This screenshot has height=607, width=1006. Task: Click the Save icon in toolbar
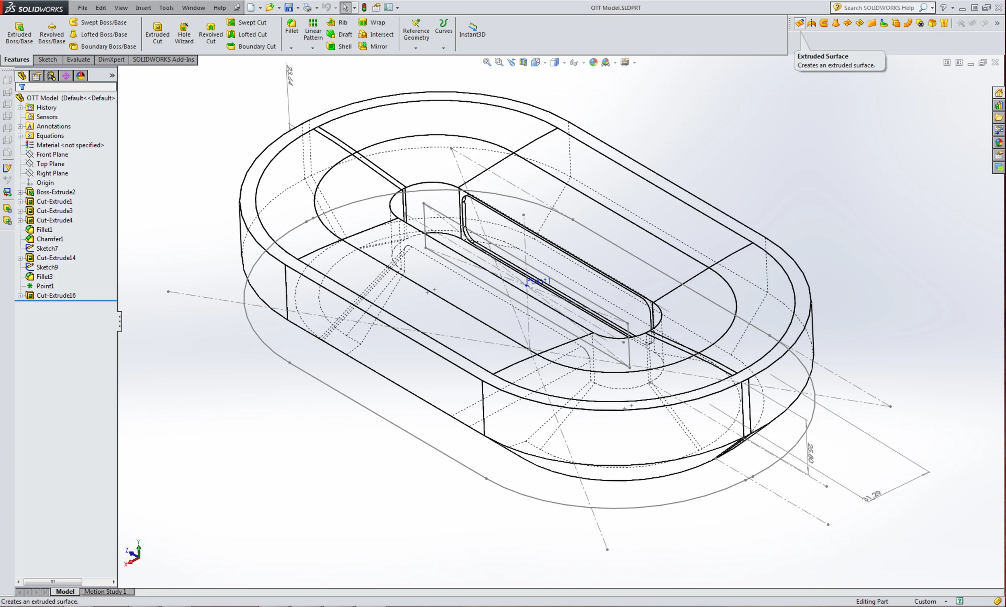(x=289, y=7)
